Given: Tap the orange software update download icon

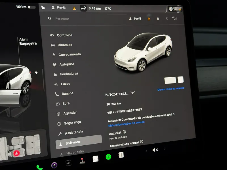Looking at the screenshot, I should pos(149,19).
